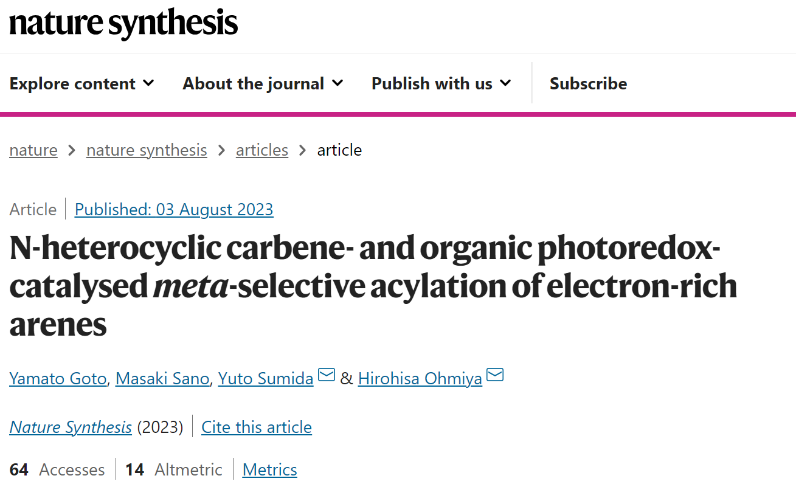796x484 pixels.
Task: Click the envelope icon beside Yuto Sumida
Action: [327, 375]
